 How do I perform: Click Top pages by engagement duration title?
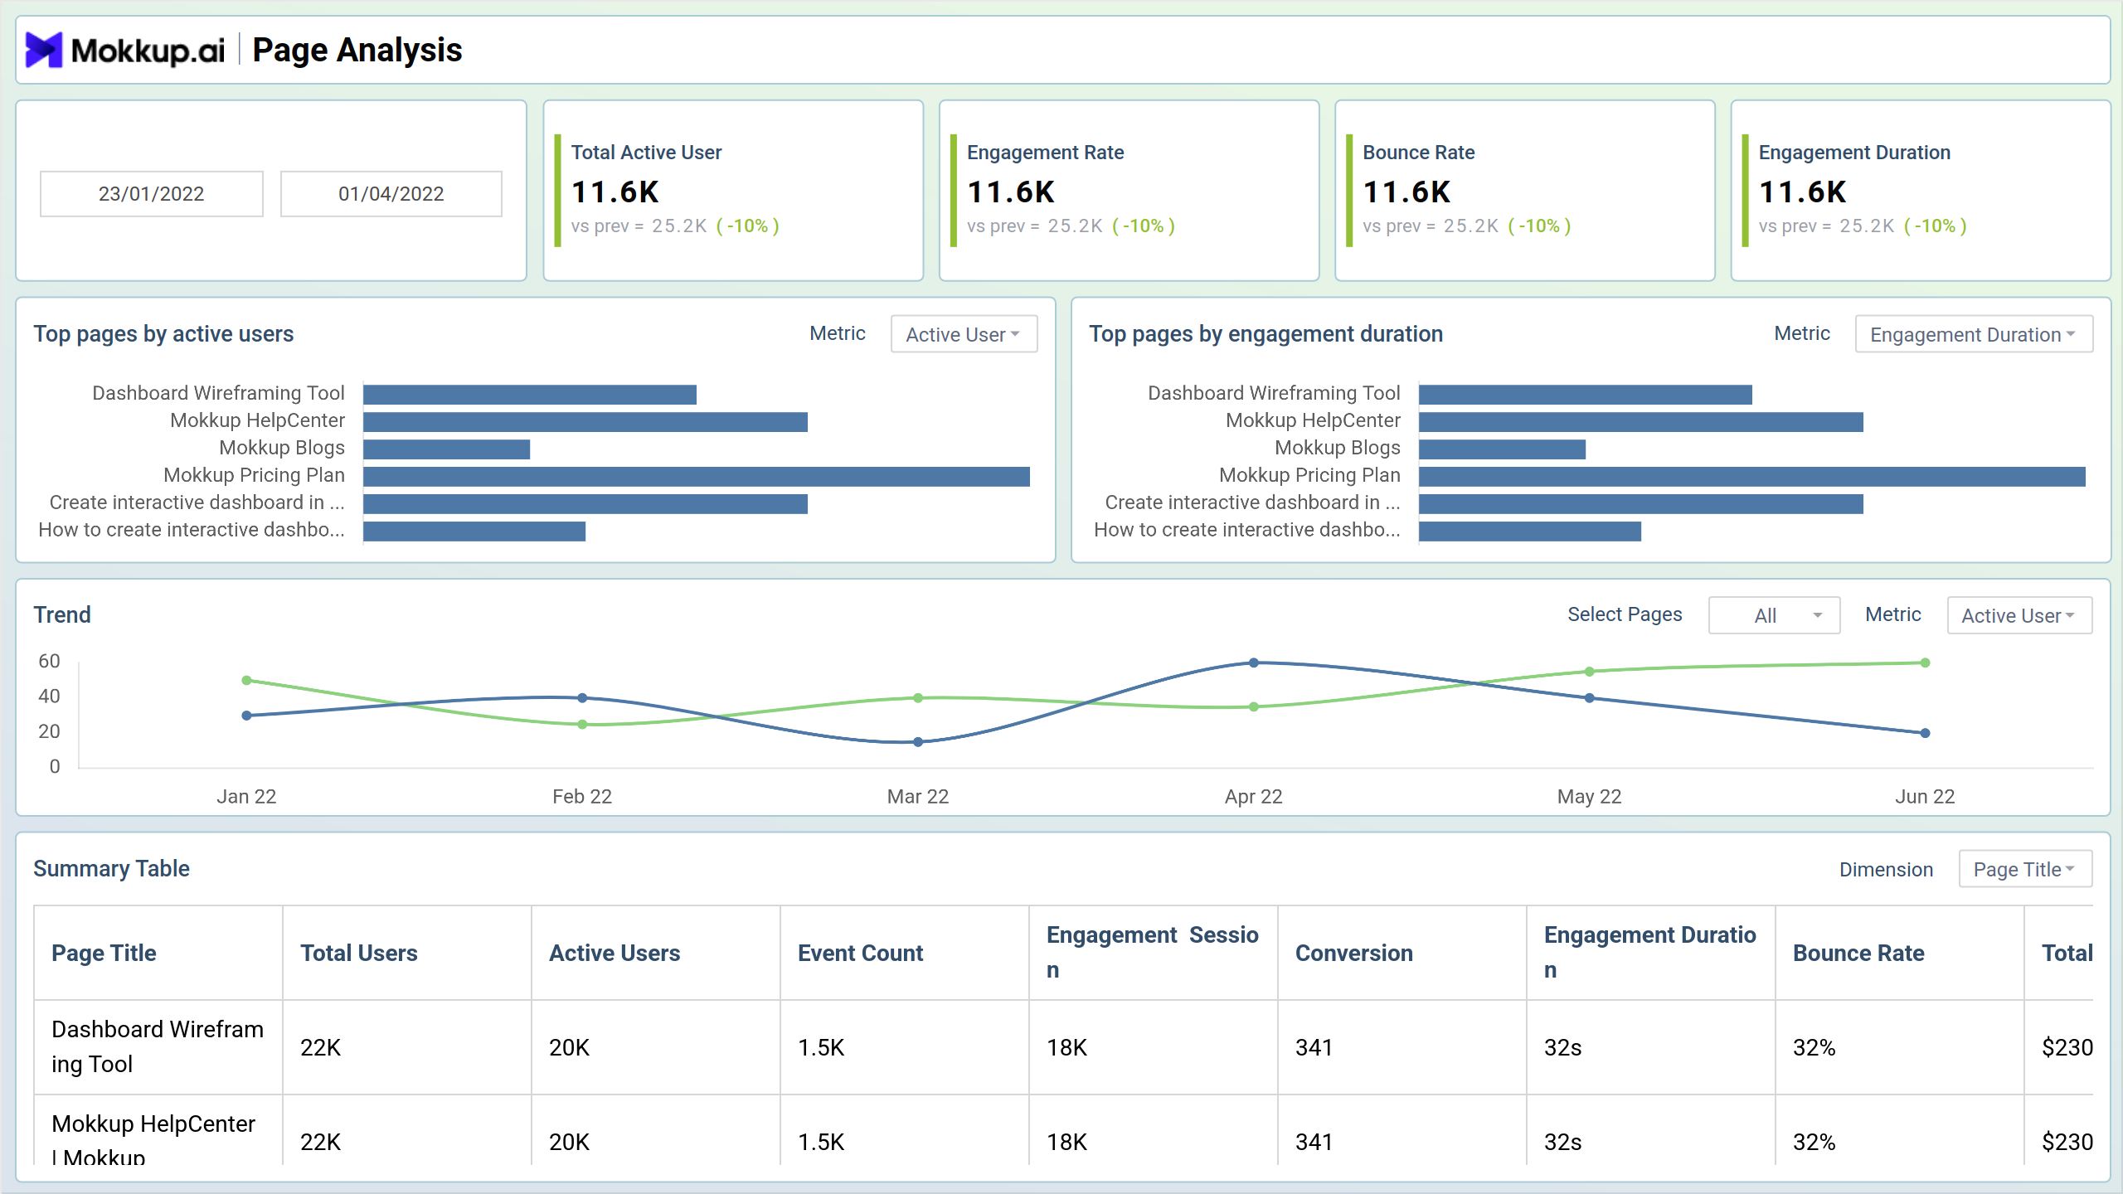pyautogui.click(x=1266, y=334)
